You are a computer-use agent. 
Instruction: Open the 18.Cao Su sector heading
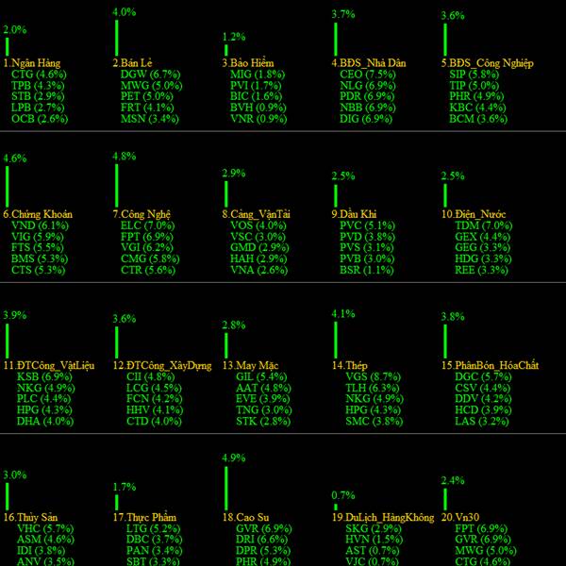[x=245, y=517]
